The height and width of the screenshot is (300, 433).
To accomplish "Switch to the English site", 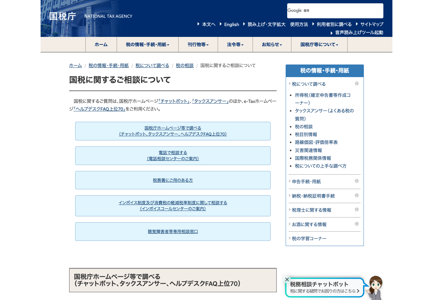I will 232,24.
